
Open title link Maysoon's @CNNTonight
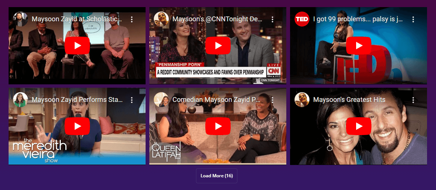pos(218,19)
